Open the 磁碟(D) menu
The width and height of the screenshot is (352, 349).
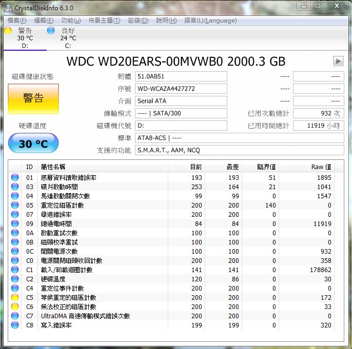138,20
